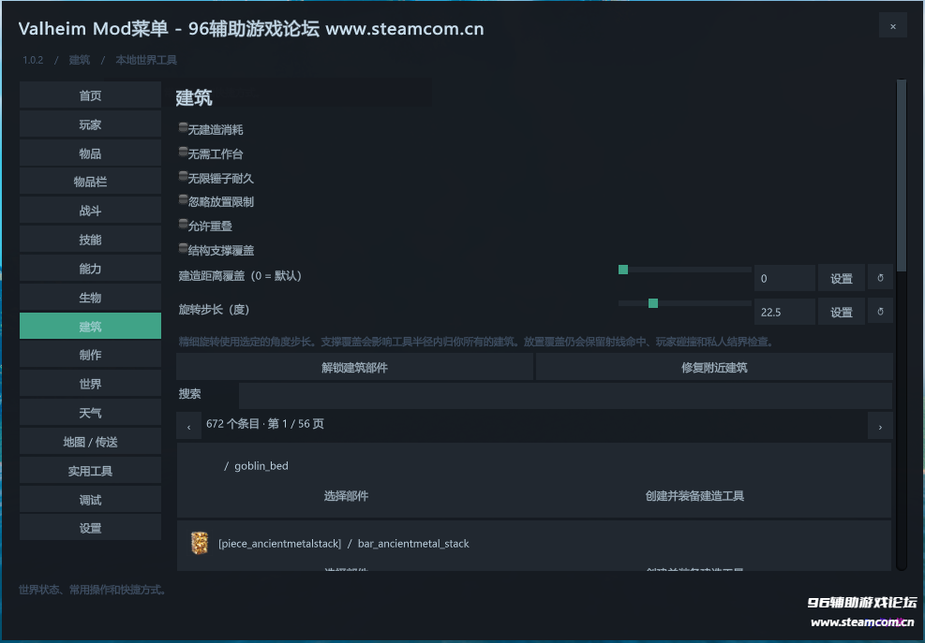Click the goblin_bed item label
This screenshot has height=643, width=925.
coord(261,465)
